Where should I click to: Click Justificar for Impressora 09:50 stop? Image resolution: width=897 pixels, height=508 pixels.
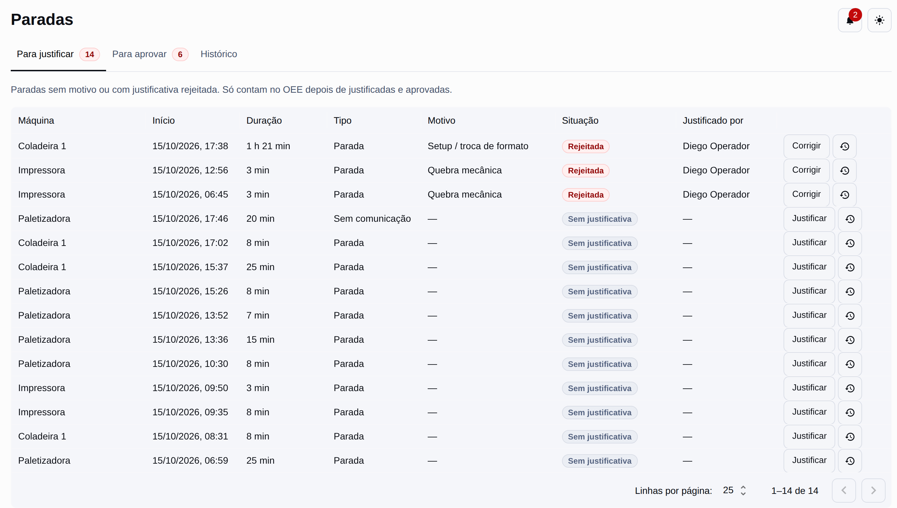[x=809, y=388]
